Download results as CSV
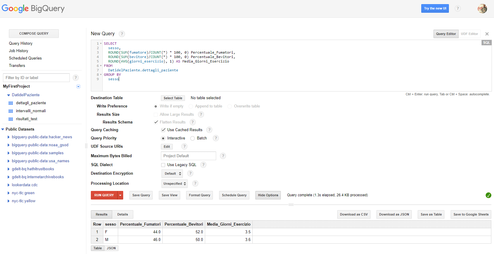Image resolution: width=494 pixels, height=254 pixels. coord(354,214)
